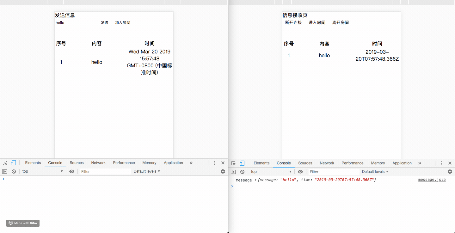Open Sources tab in right DevTools

click(305, 163)
